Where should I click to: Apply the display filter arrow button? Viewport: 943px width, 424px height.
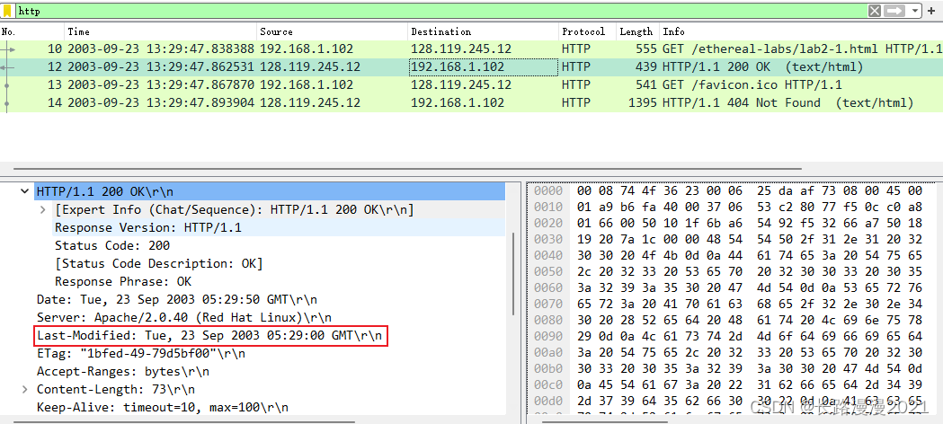click(894, 11)
